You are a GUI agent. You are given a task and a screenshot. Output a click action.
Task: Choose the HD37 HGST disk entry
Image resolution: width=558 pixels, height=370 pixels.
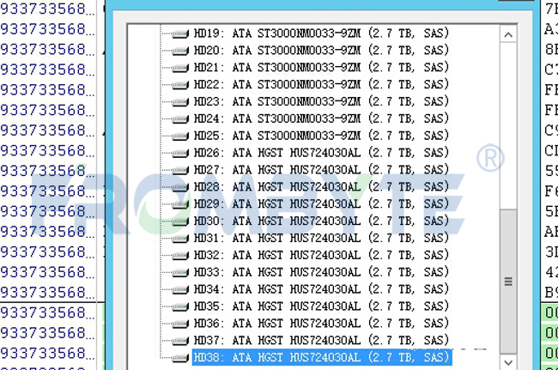[321, 341]
